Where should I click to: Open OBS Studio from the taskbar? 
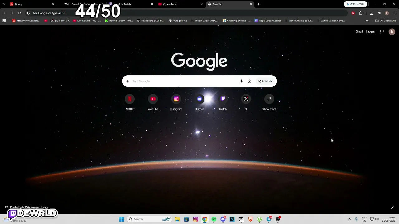(x=278, y=219)
